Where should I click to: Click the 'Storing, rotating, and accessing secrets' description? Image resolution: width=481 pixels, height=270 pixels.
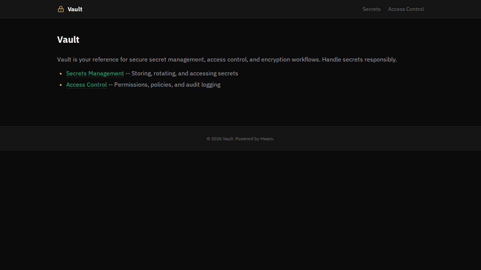tap(185, 73)
